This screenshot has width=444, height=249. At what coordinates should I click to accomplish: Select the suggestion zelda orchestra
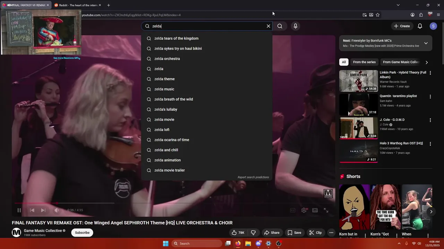(x=207, y=59)
